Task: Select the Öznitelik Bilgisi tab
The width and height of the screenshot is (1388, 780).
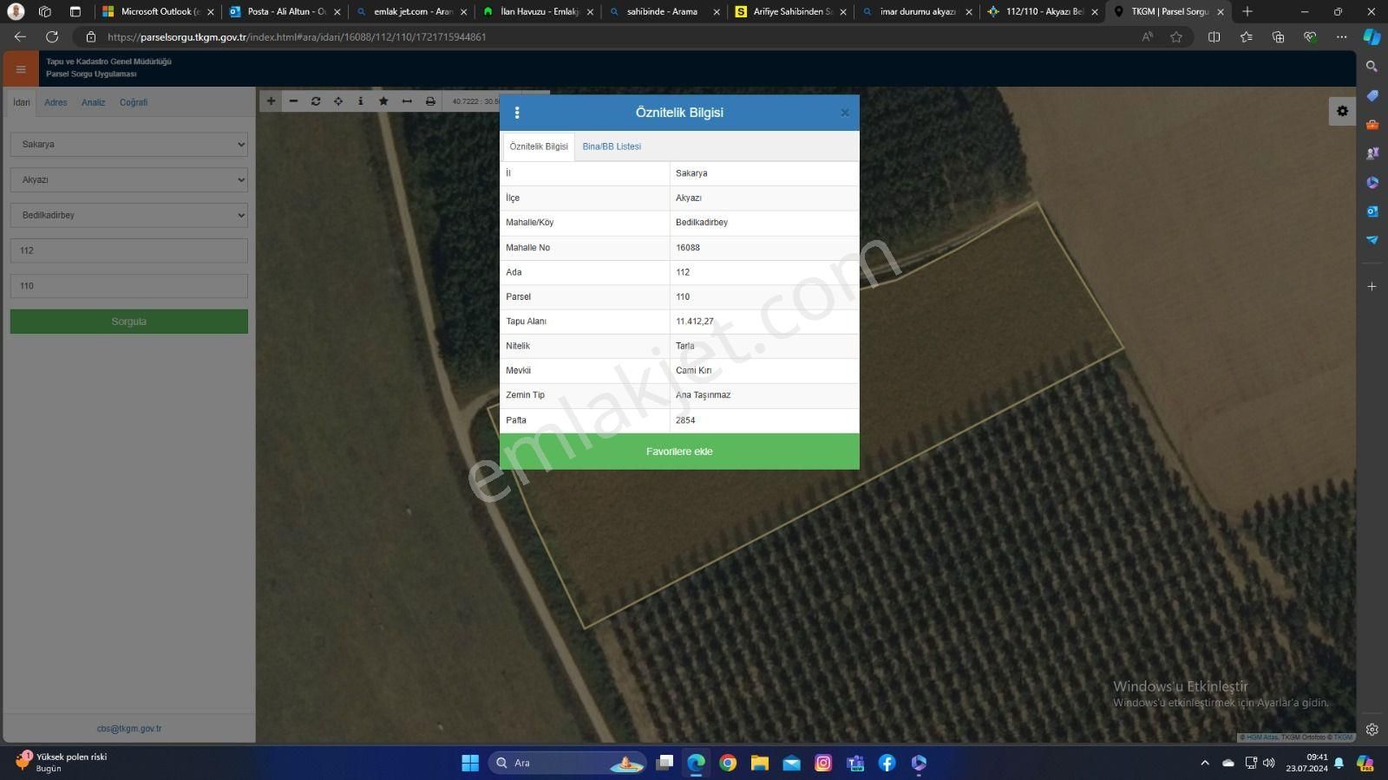Action: tap(539, 146)
